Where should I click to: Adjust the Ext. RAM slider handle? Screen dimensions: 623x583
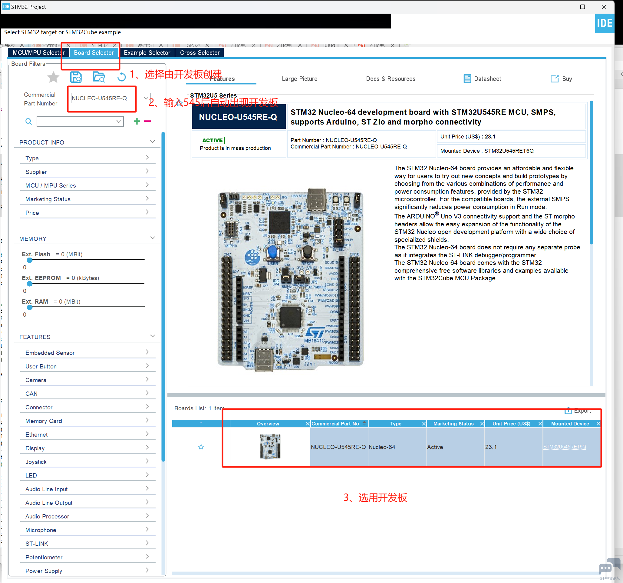point(30,307)
